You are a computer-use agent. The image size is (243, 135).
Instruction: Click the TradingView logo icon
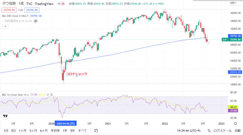tap(5, 116)
